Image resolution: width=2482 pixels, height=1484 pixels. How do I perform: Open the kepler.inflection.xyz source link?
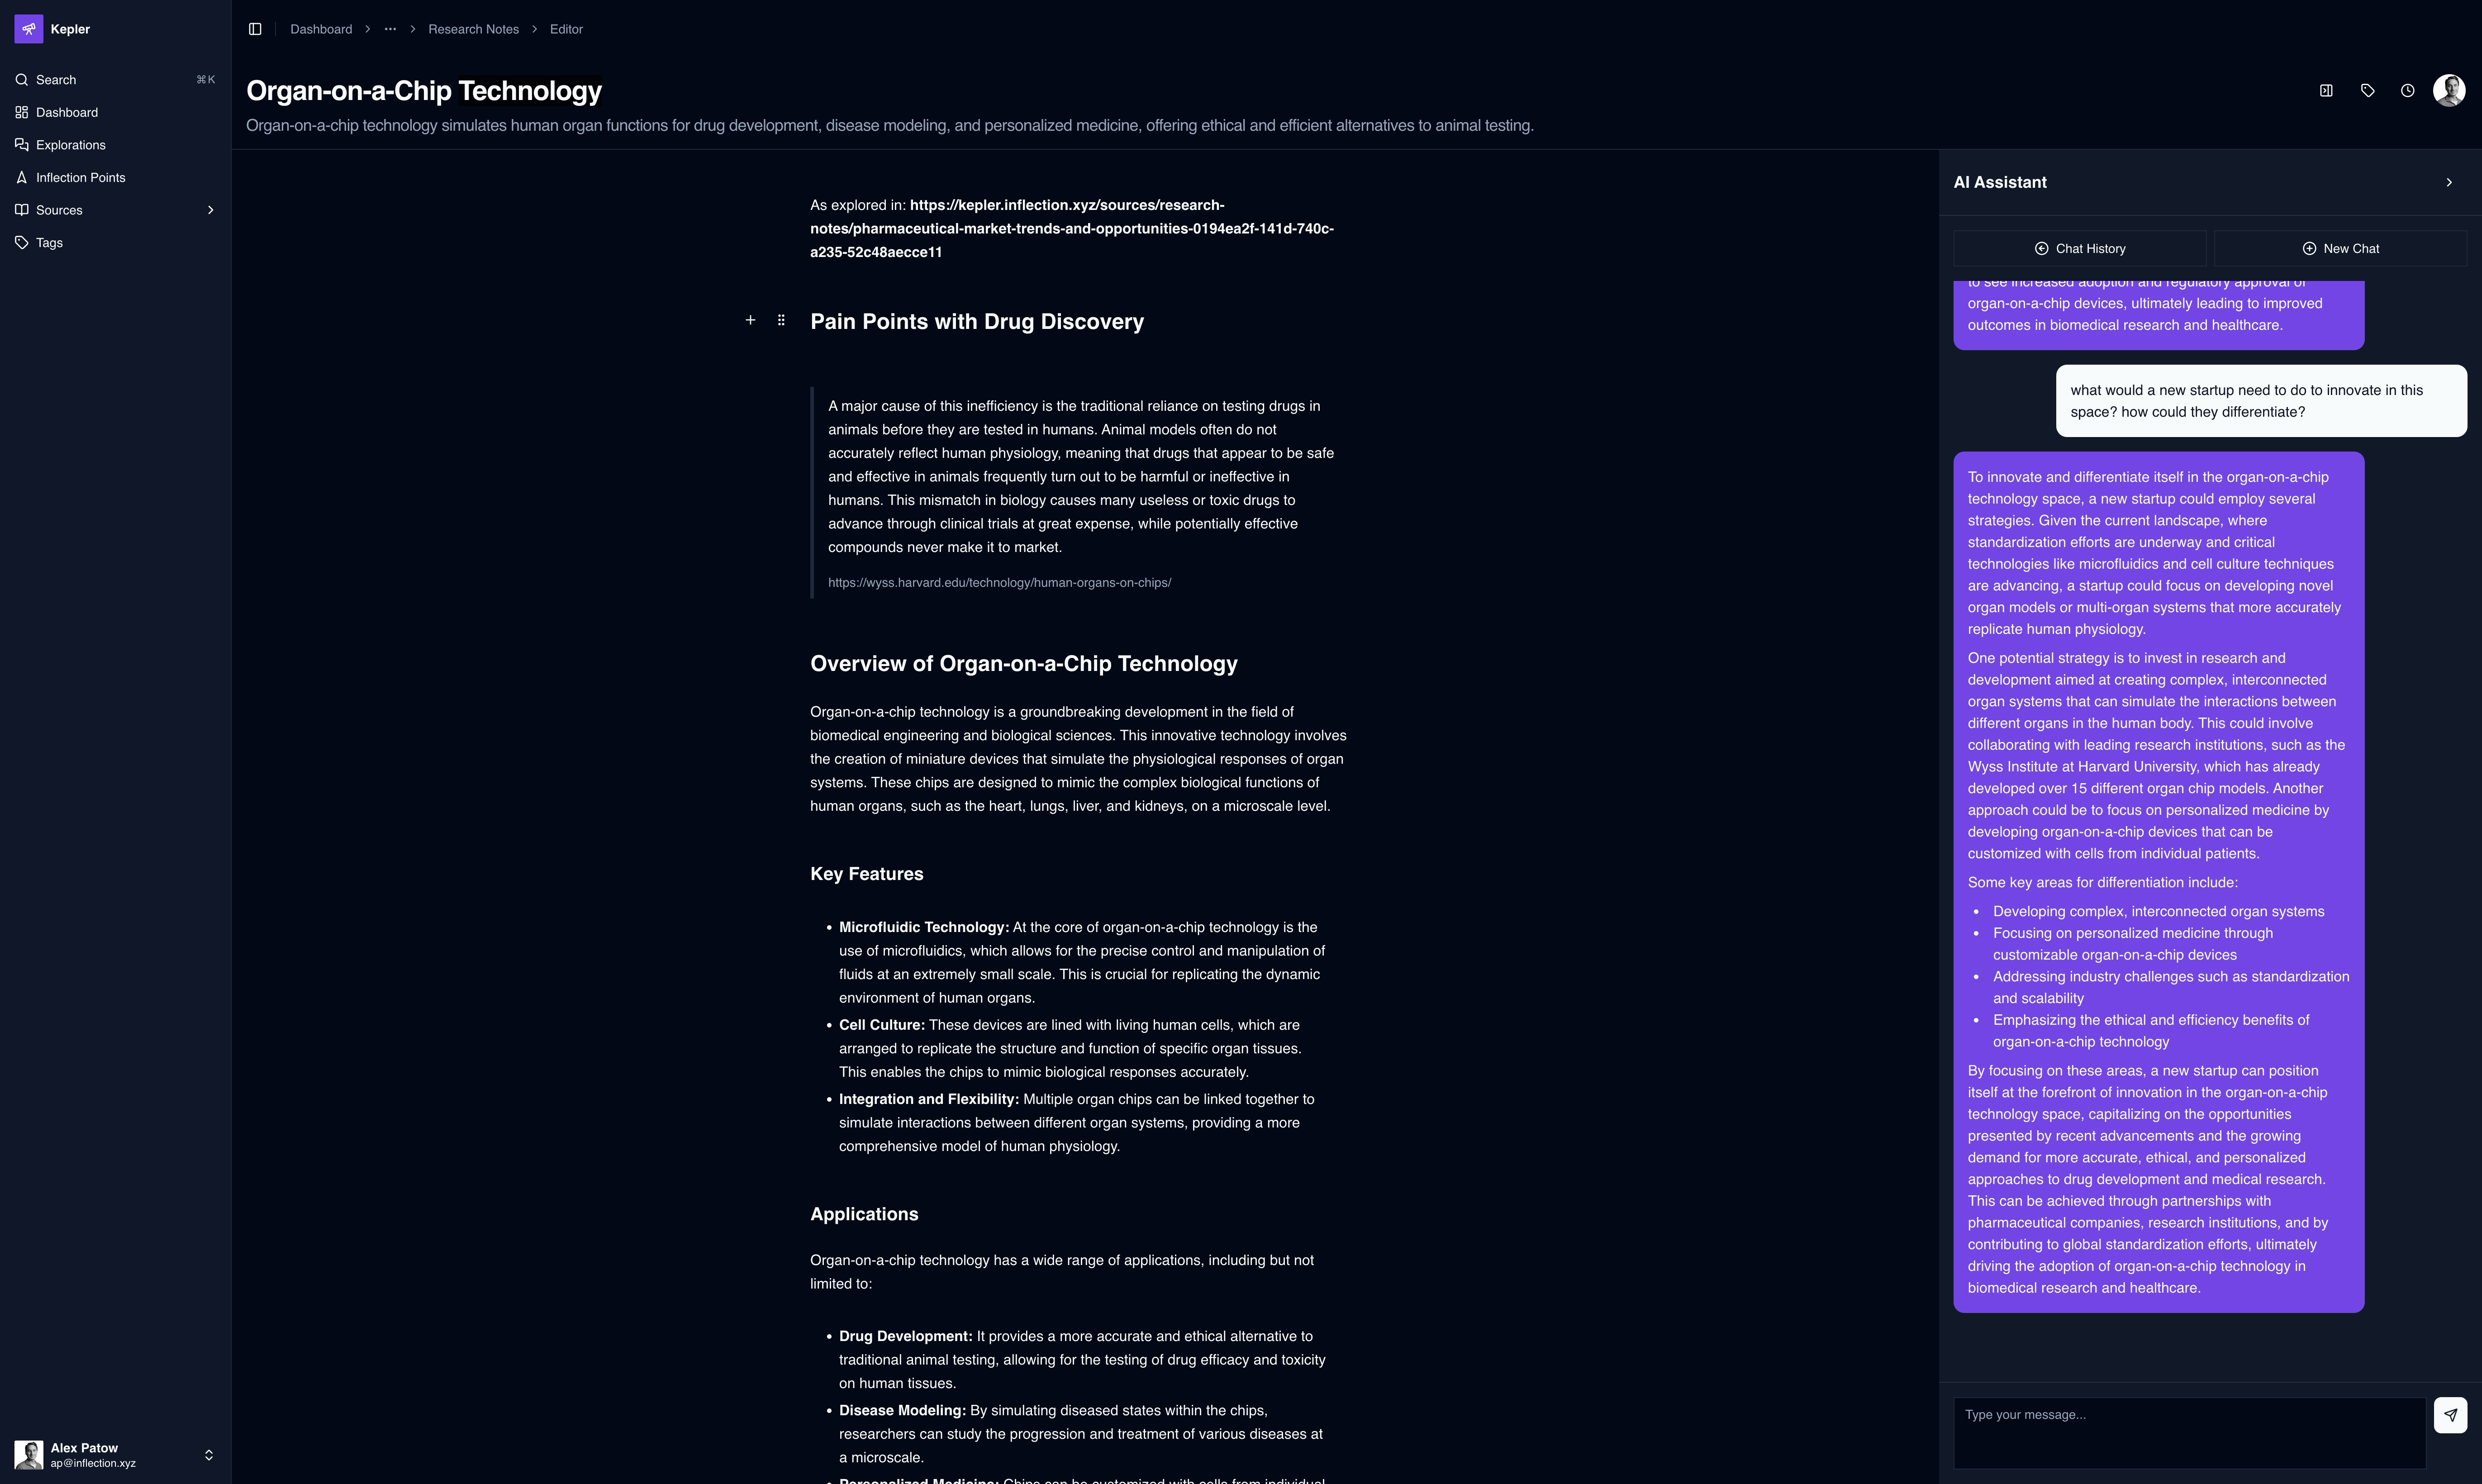coord(1072,229)
